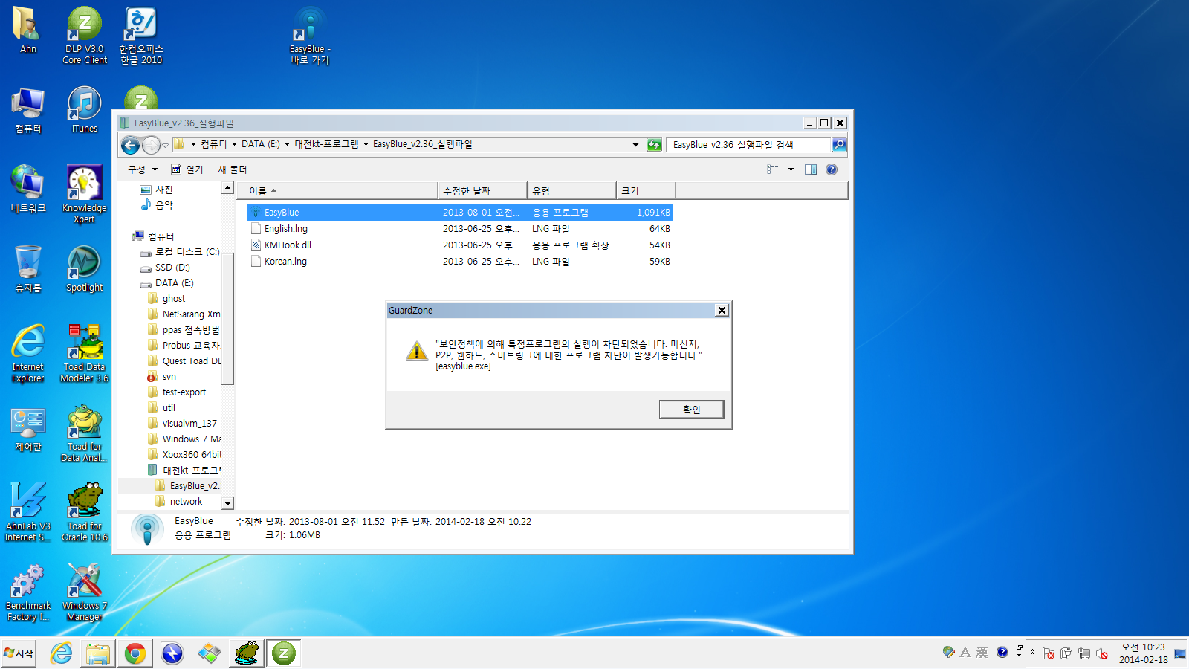
Task: Click 열기 in the Explorer toolbar
Action: (187, 169)
